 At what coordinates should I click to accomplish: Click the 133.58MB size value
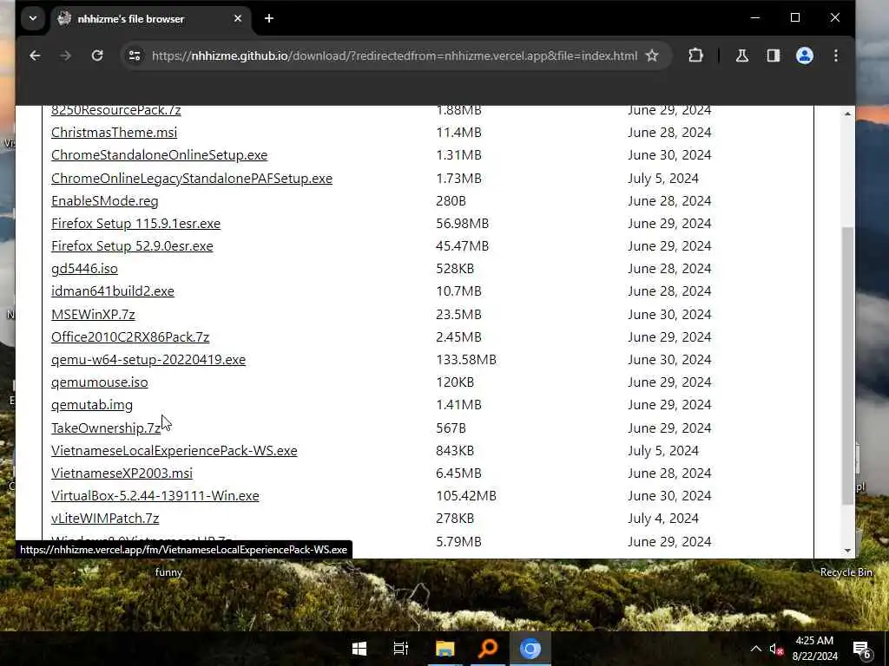coord(466,360)
